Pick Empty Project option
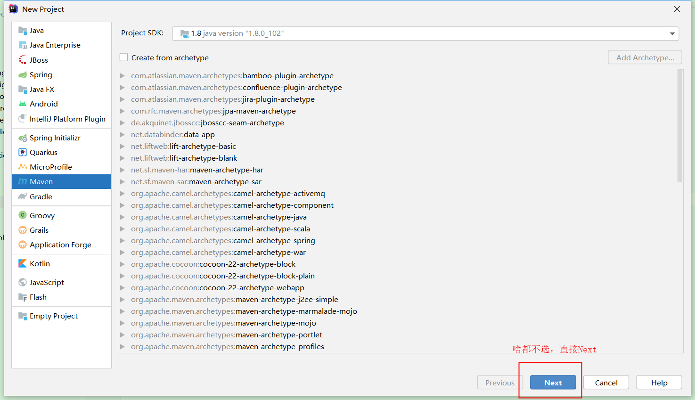This screenshot has width=695, height=400. click(61, 316)
